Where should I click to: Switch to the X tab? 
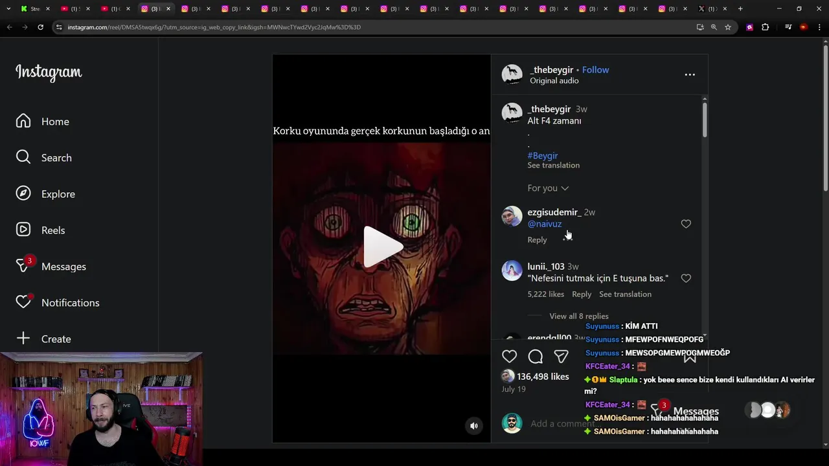711,8
